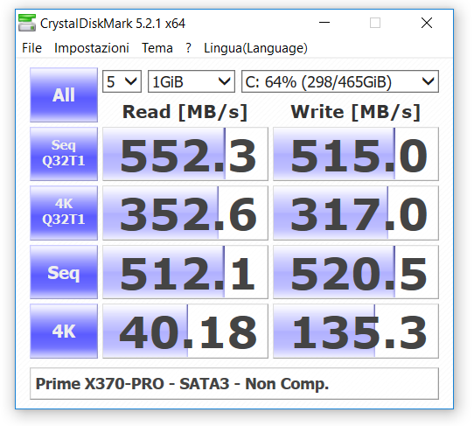Click the Read [MB/s] column header
This screenshot has height=426, width=474.
(x=185, y=112)
